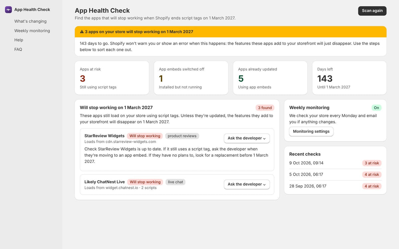The height and width of the screenshot is (249, 399).
Task: Click the App Health Check logo icon
Action: pyautogui.click(x=8, y=10)
